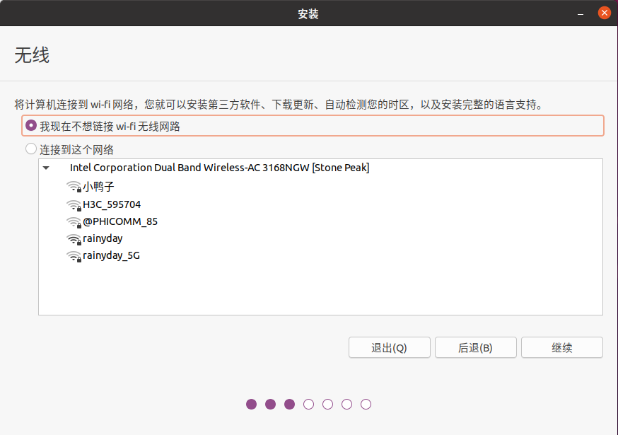Screen dimensions: 618x435
Task: Select 我现在不想链接 wi-fi 无线网路 option
Action: tap(30, 125)
